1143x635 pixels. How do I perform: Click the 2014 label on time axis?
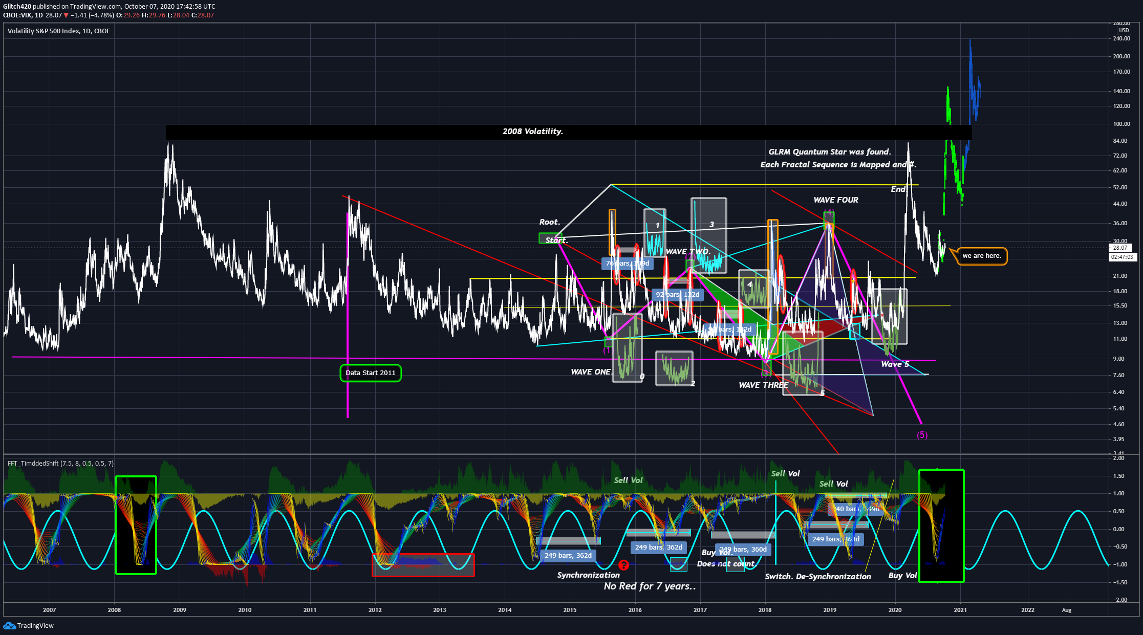coord(505,610)
